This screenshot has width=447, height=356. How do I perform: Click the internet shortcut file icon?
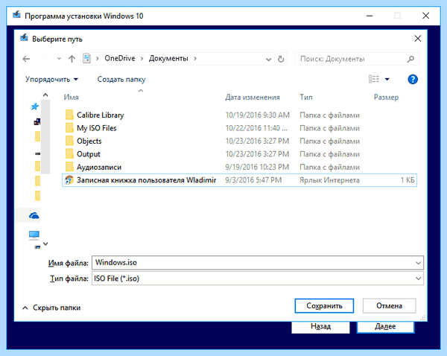point(69,180)
